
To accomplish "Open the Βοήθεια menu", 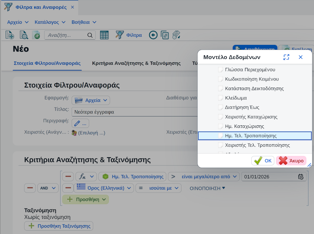I will (84, 22).
